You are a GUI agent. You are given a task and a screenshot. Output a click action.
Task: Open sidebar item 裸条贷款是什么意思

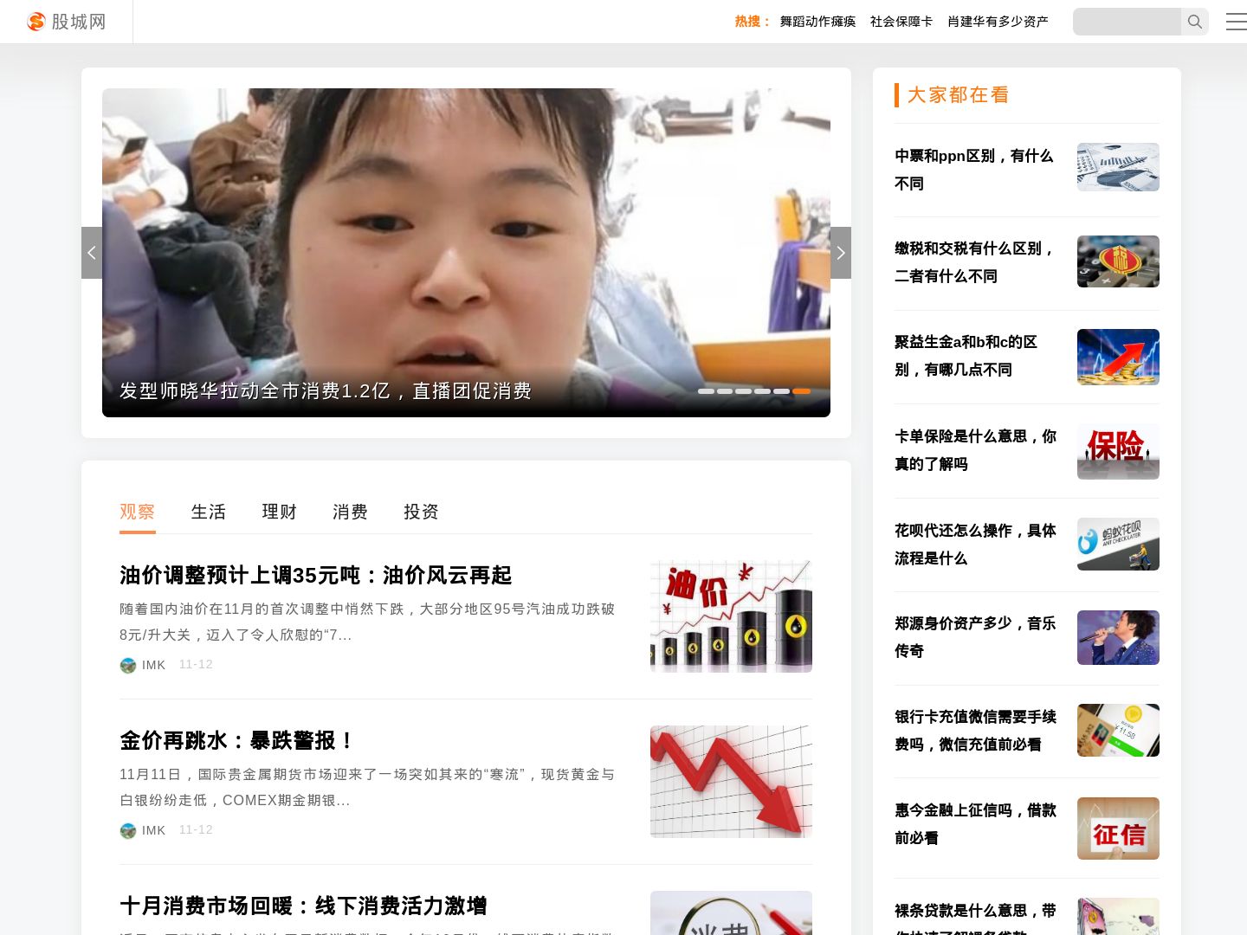[975, 918]
